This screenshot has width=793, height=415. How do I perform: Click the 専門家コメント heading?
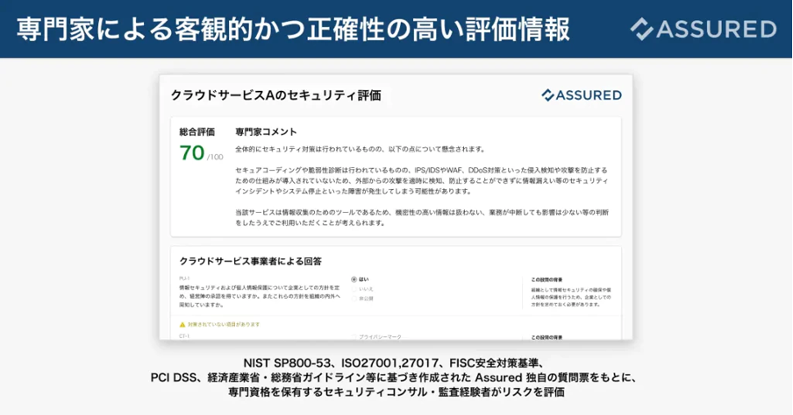tap(266, 132)
